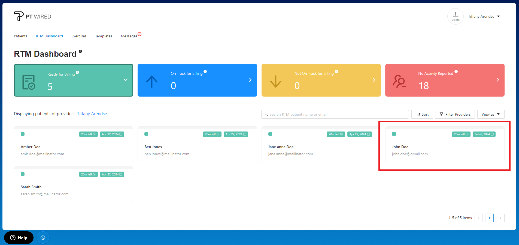Click the Tiffany Arendse provider link
Image resolution: width=519 pixels, height=245 pixels.
[92, 114]
